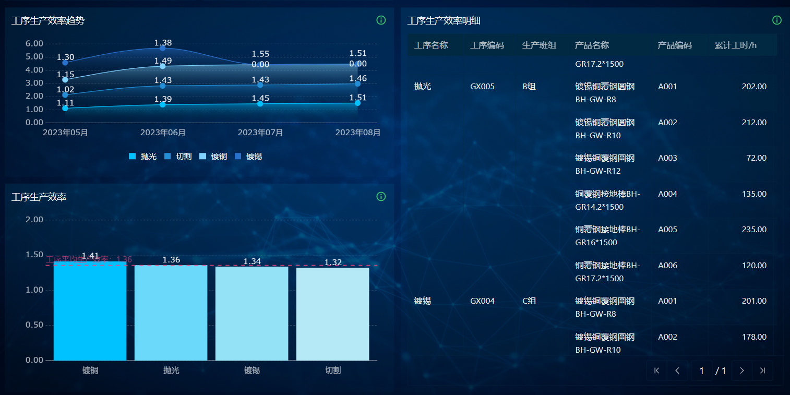Select product code A004 cell
790x395 pixels.
pos(667,194)
